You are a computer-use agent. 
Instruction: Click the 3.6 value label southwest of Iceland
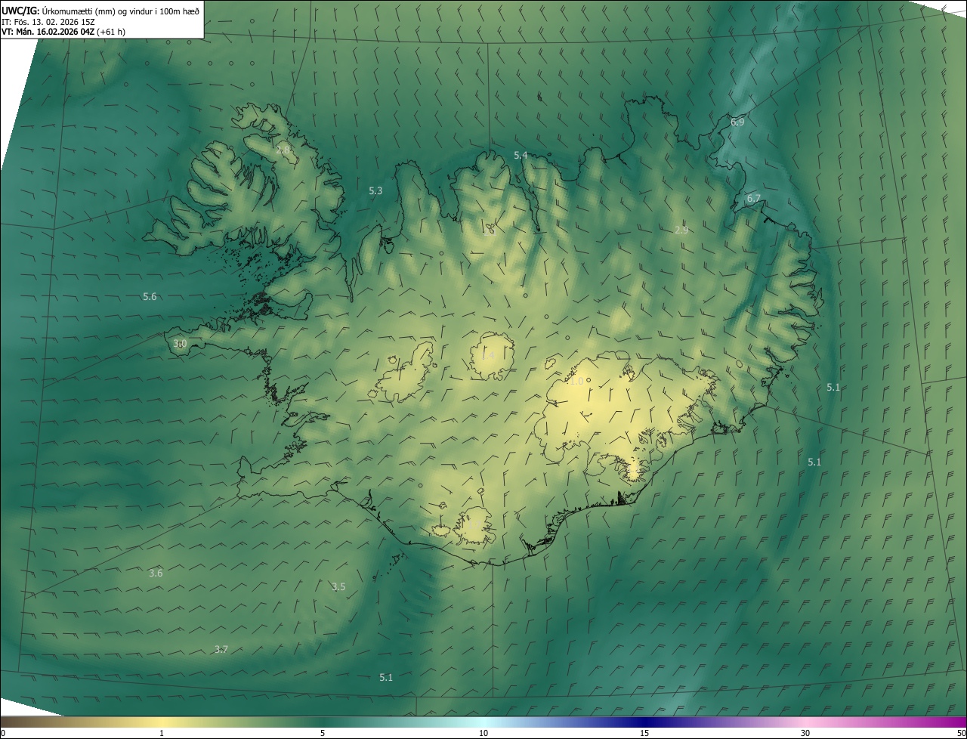pos(156,573)
